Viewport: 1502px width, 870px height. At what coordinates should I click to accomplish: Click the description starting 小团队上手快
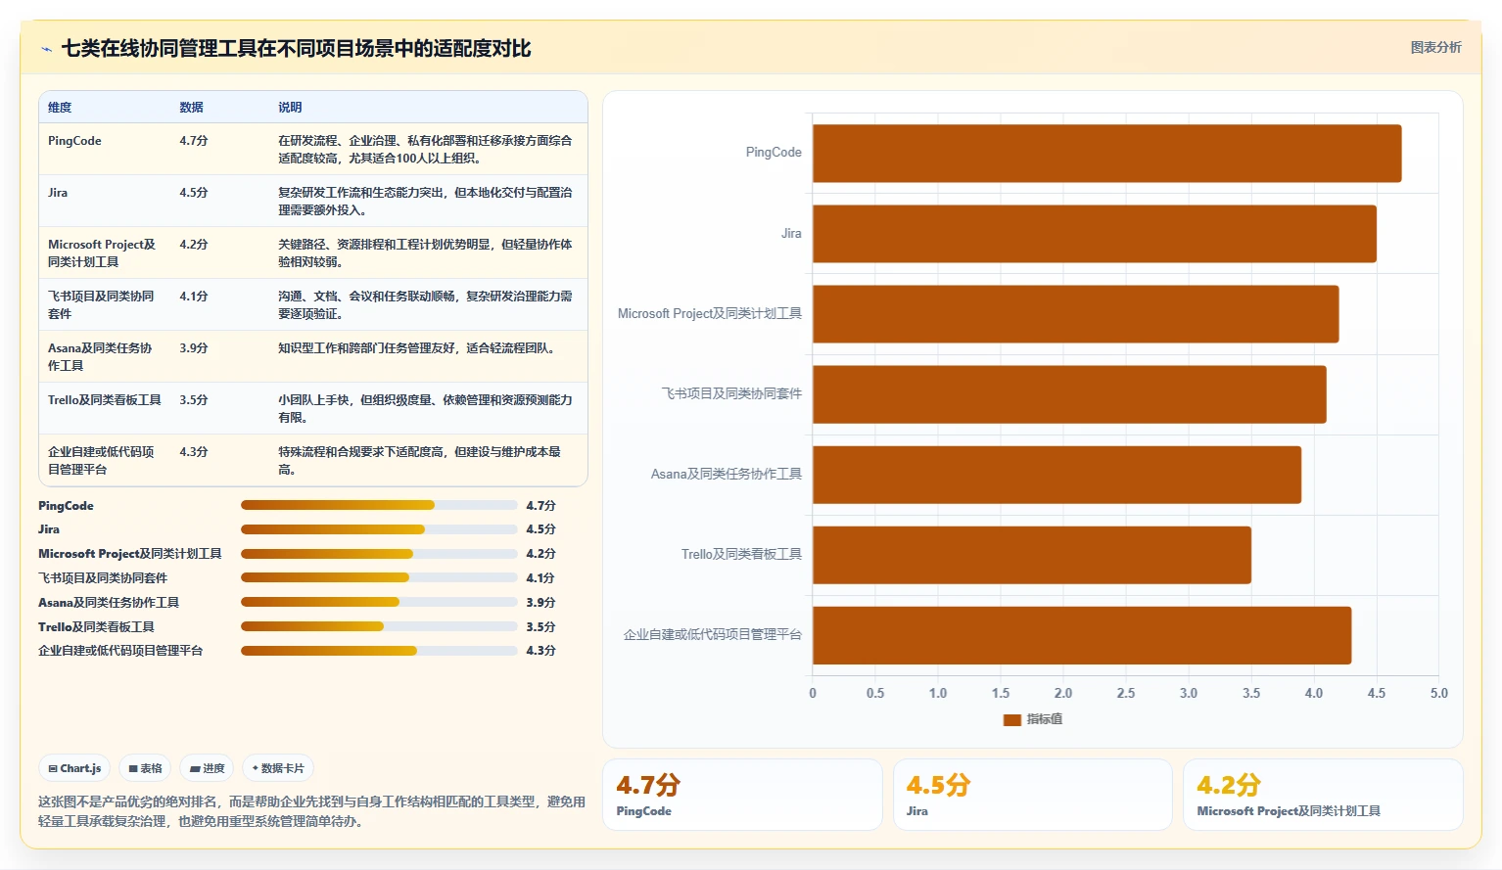(425, 409)
